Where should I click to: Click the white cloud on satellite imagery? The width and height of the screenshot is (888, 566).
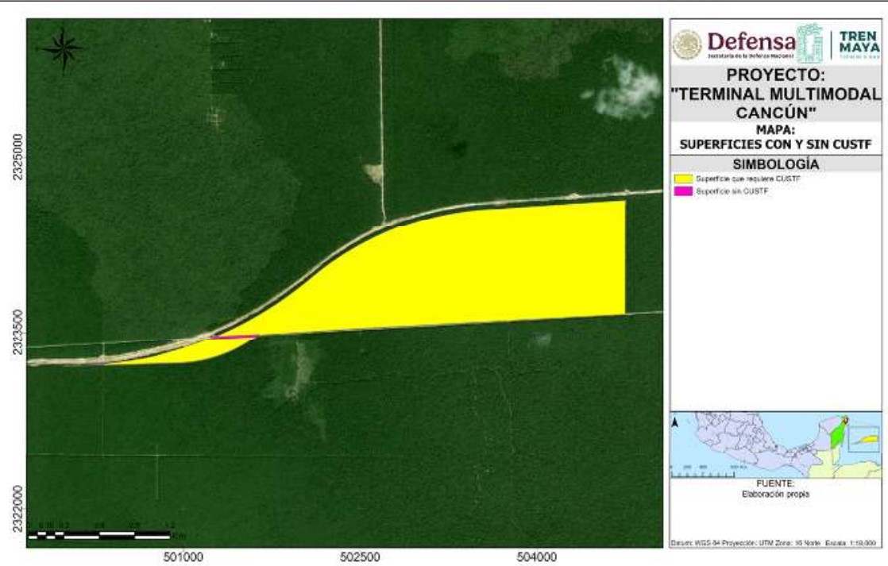click(627, 86)
